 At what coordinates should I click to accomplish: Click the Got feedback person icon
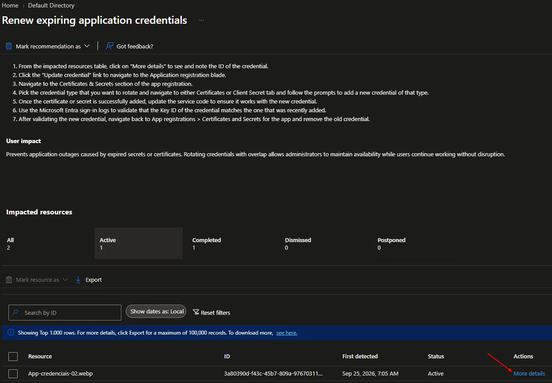[109, 46]
